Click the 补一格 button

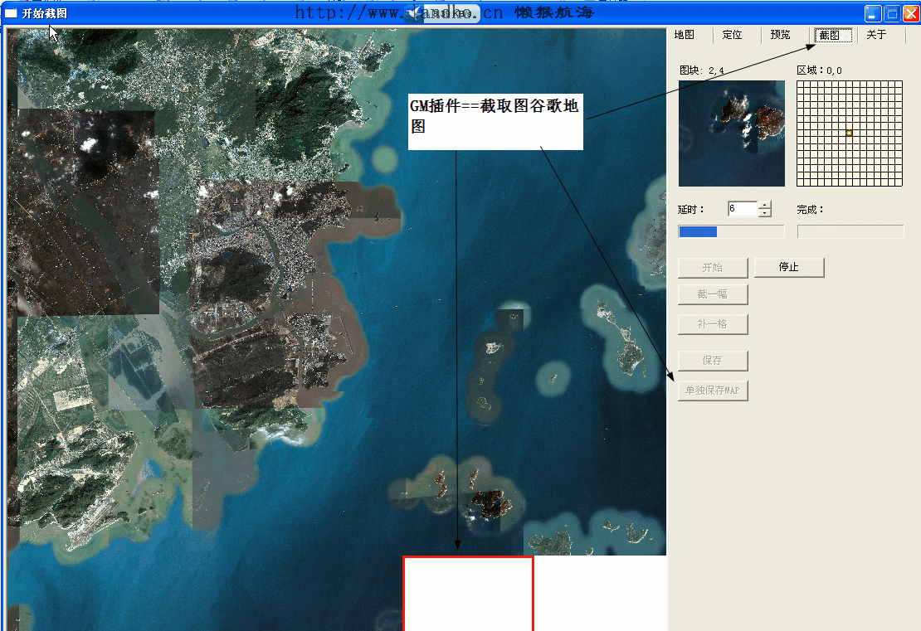click(713, 324)
